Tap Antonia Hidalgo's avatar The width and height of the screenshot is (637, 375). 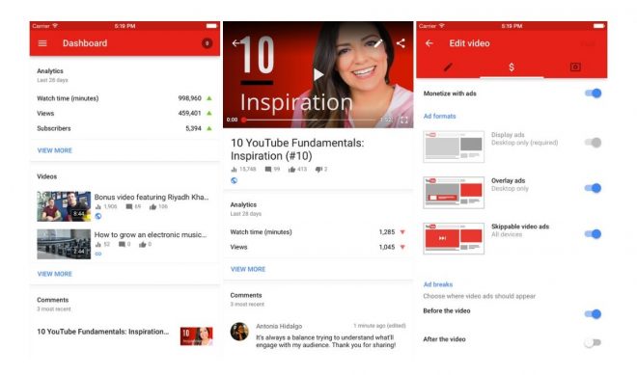pos(239,332)
